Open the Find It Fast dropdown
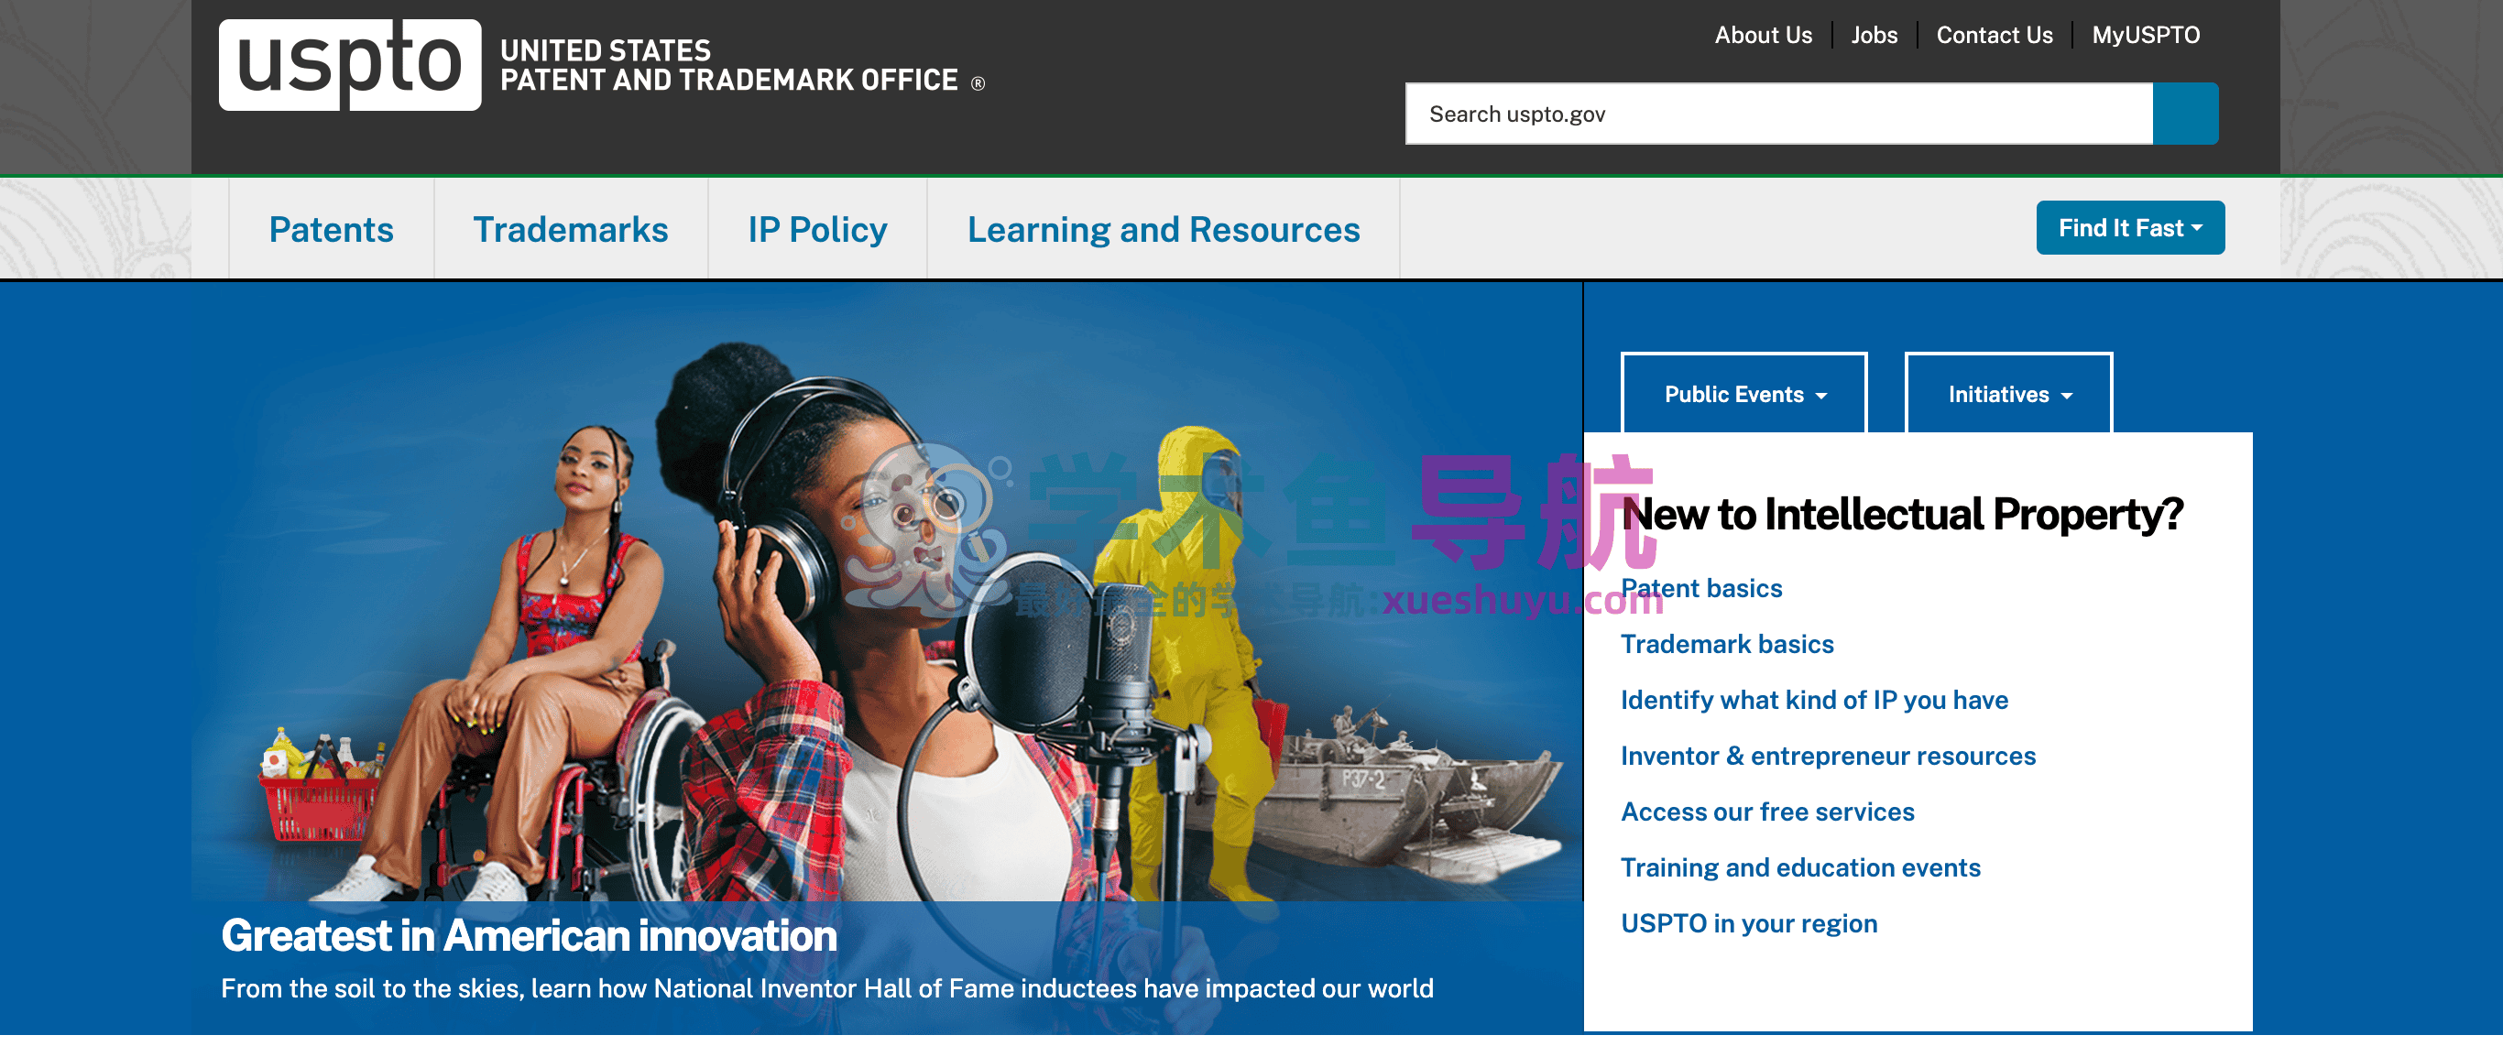The height and width of the screenshot is (1057, 2503). 2129,227
